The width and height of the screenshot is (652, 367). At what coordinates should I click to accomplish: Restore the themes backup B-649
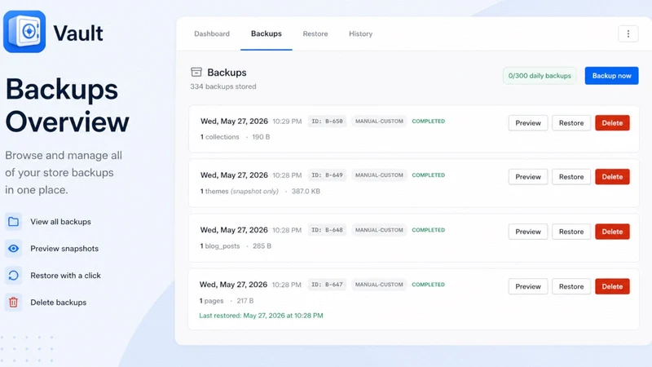(571, 177)
